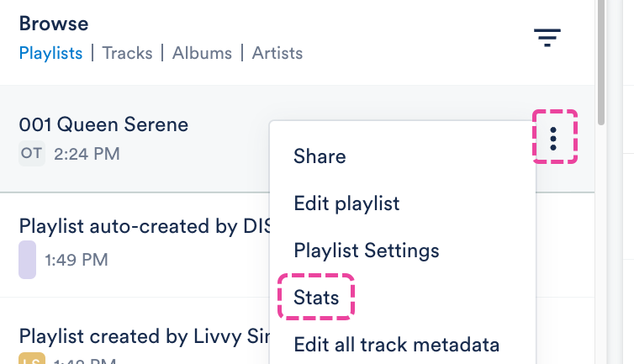Click the yellow LS avatar badge

(x=31, y=359)
